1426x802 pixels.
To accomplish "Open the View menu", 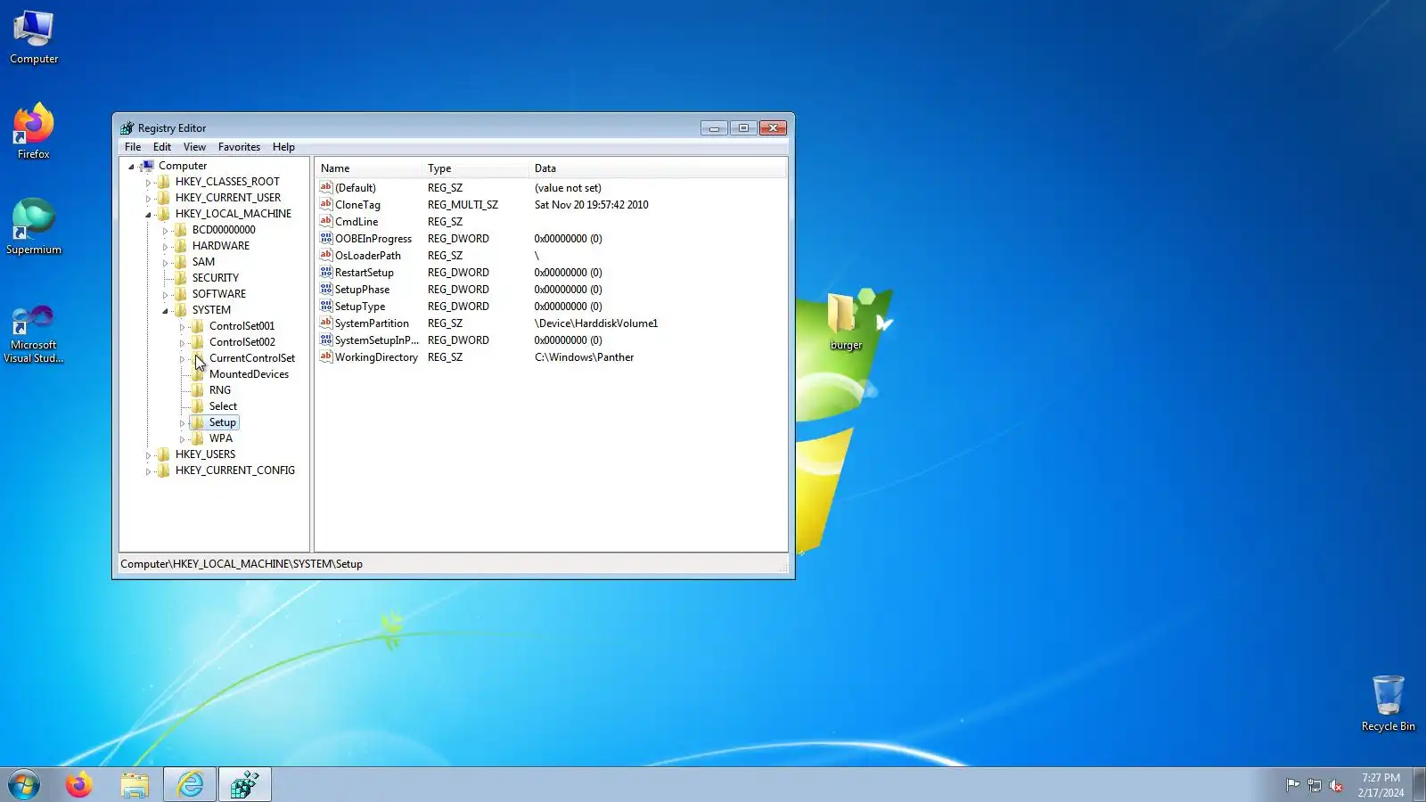I will point(194,147).
